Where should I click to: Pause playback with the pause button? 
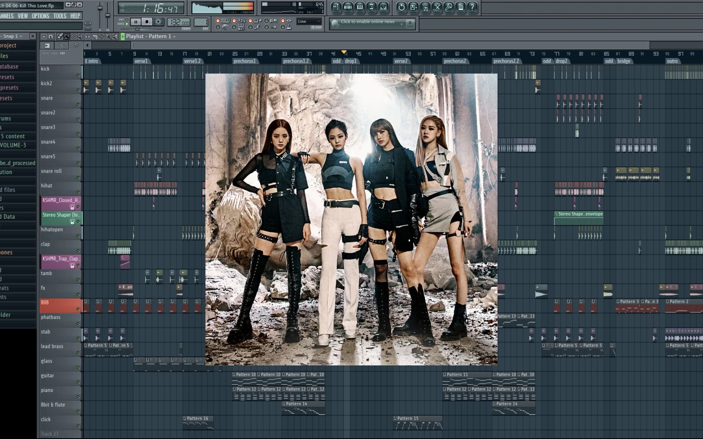[x=136, y=22]
